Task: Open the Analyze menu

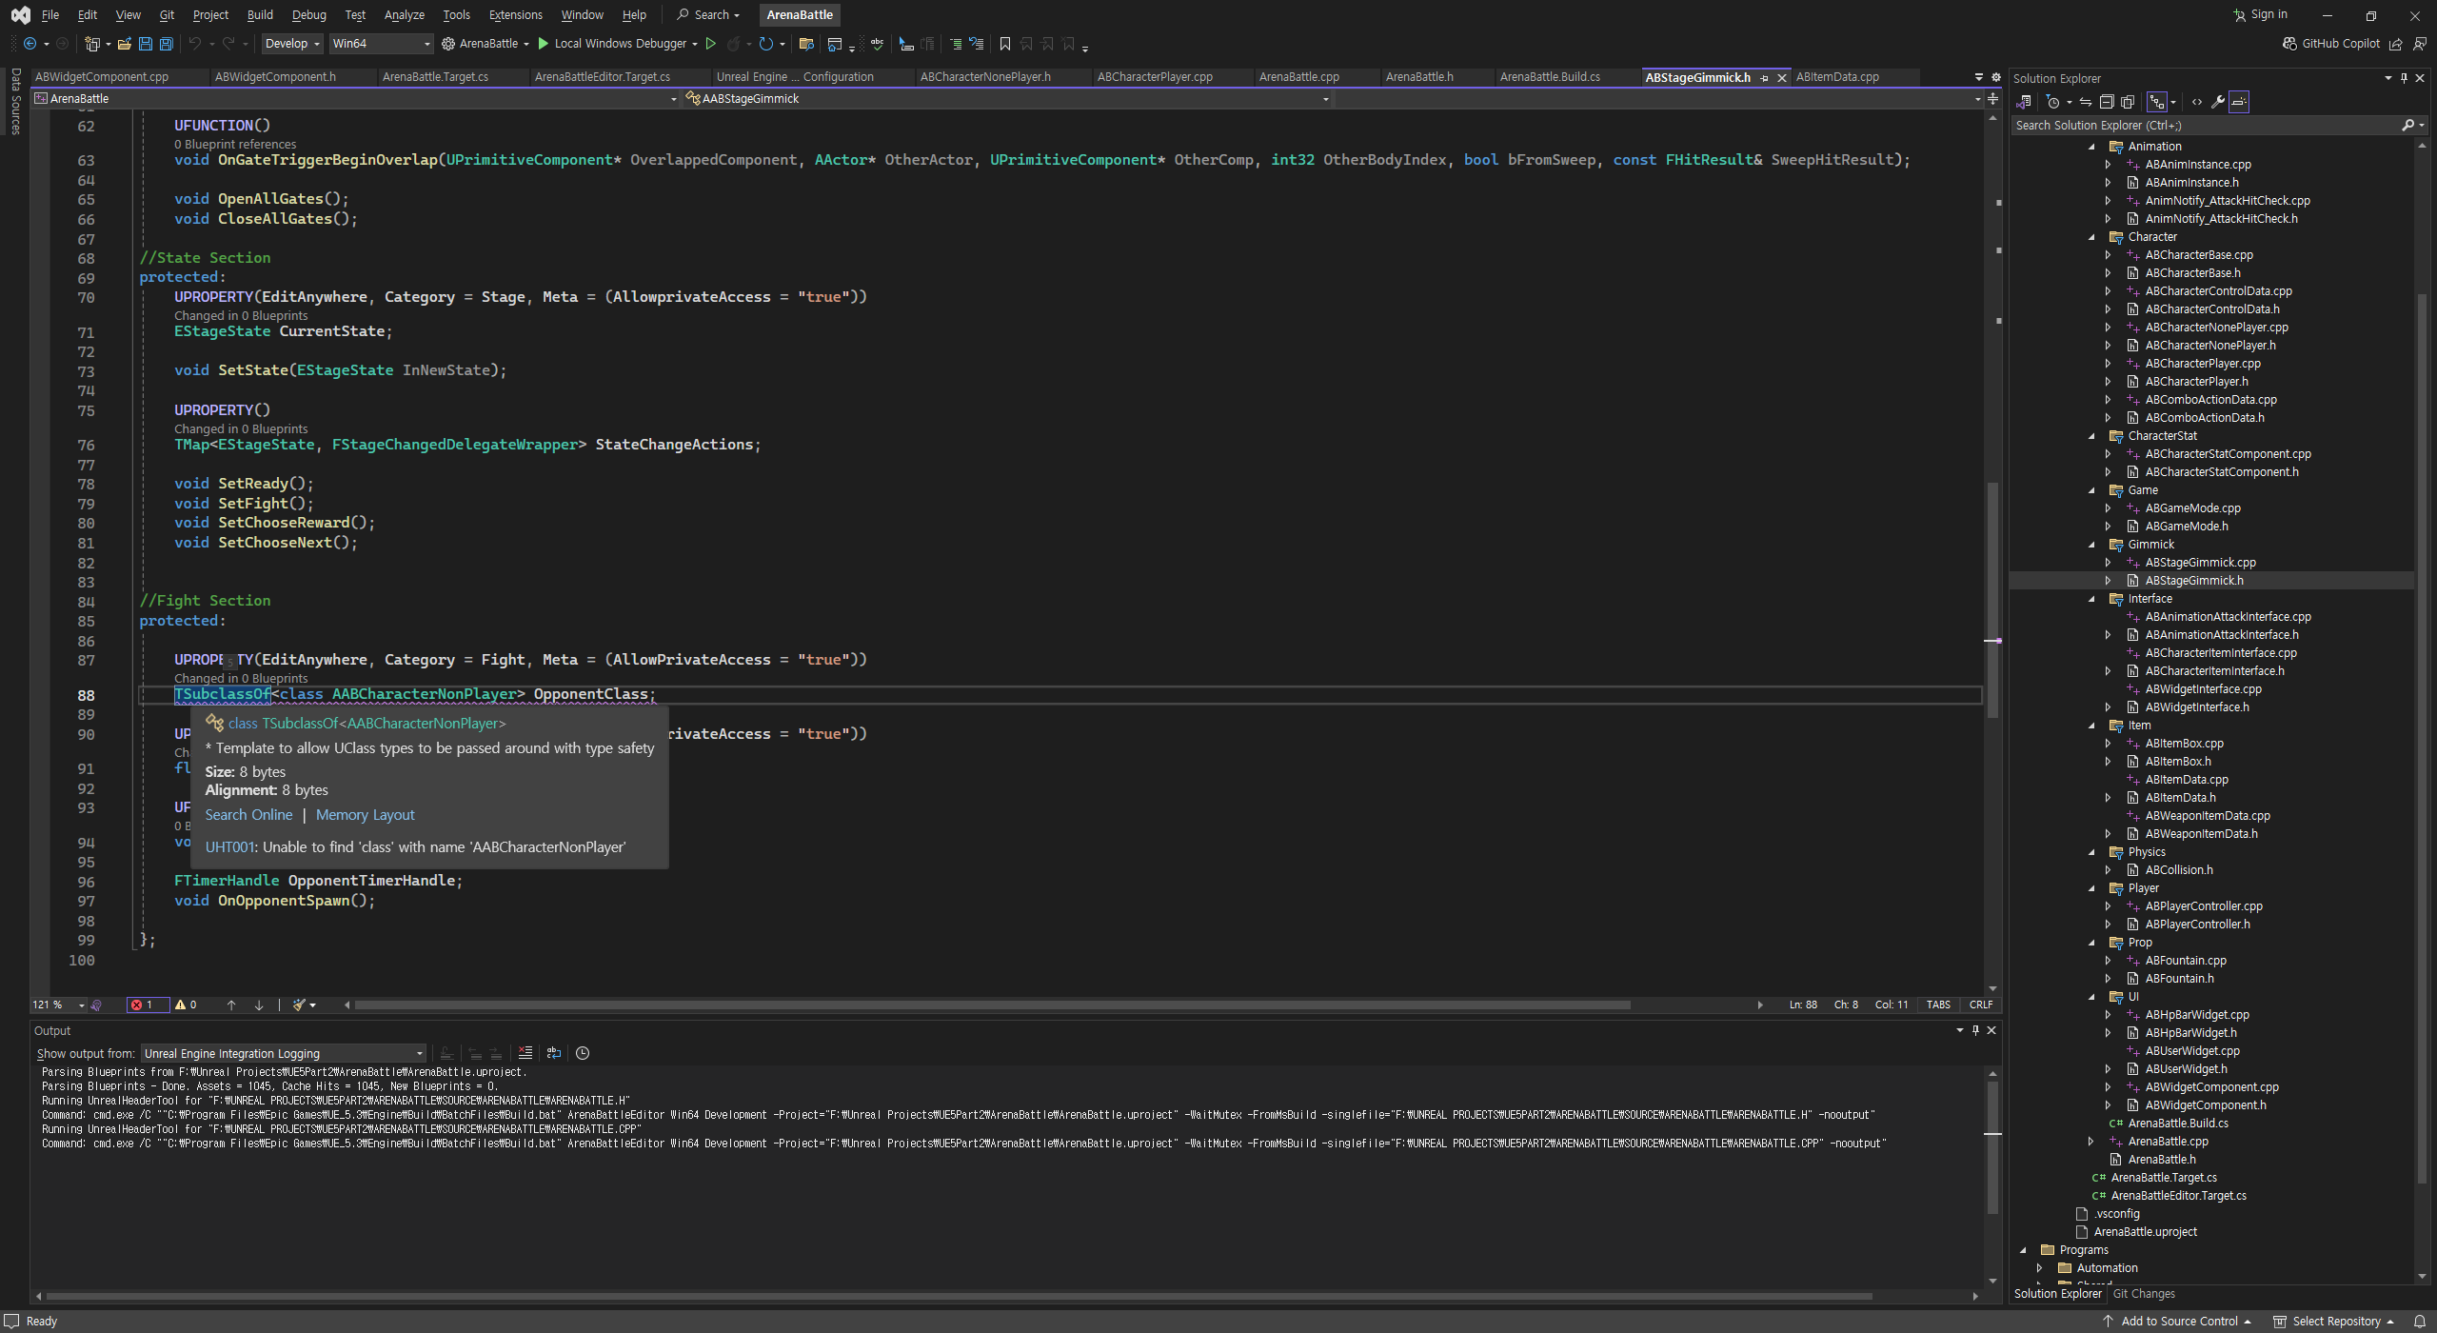Action: 404,14
